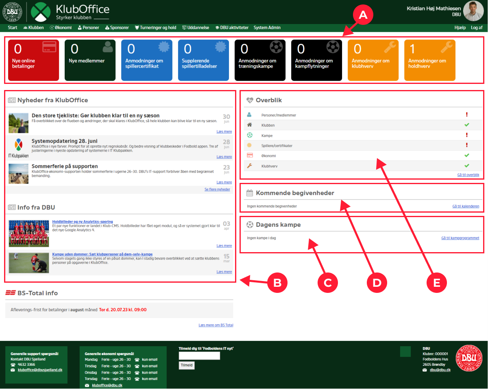Open the Hjælp link in the top bar
Viewport: 488px width, 389px height.
(460, 28)
